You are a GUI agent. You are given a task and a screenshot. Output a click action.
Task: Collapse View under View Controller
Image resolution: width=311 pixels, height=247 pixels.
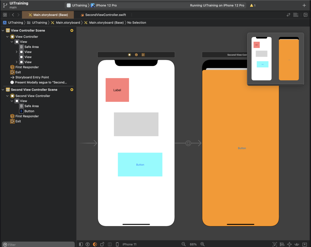pyautogui.click(x=12, y=42)
